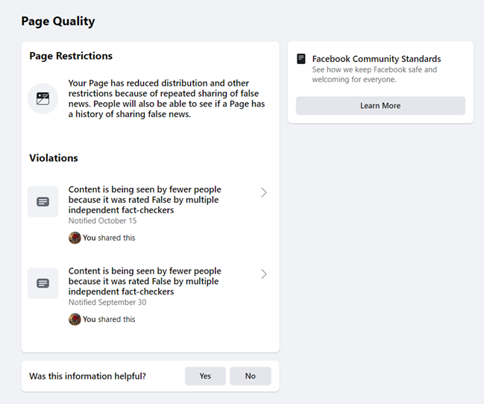Screen dimensions: 484x404
Task: Click 'Notified October 15' text
Action: (x=102, y=221)
